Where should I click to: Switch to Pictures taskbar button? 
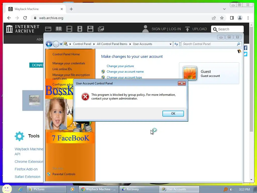pyautogui.click(x=46, y=189)
